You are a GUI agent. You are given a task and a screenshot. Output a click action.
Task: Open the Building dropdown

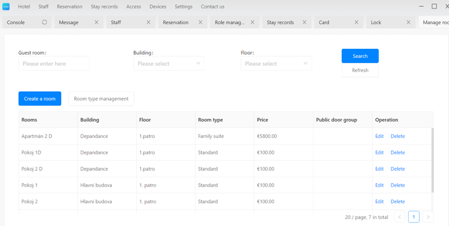(168, 64)
